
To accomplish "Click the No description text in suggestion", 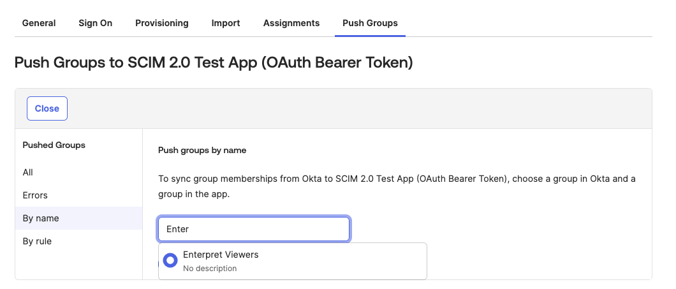I will [210, 269].
